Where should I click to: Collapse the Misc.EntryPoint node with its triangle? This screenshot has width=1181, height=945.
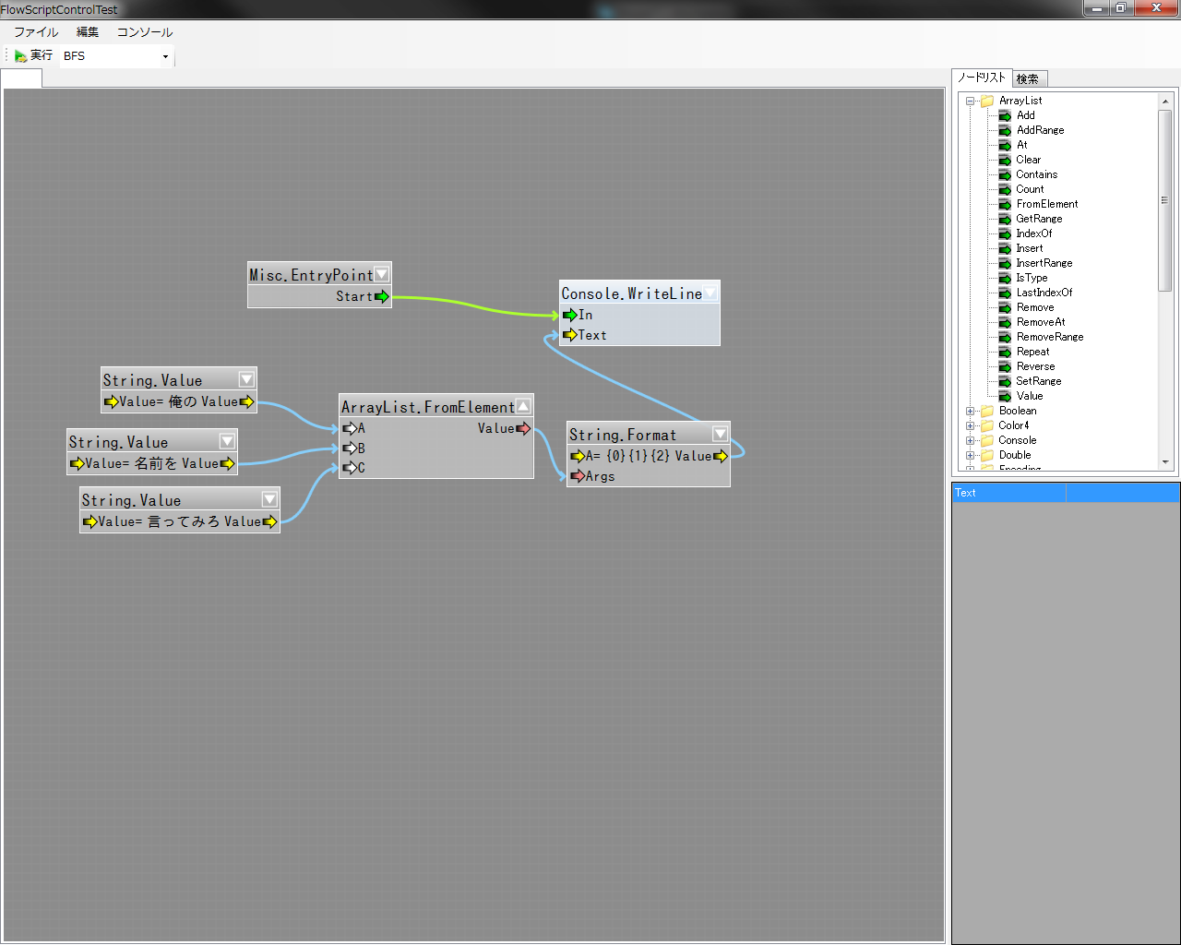point(381,274)
